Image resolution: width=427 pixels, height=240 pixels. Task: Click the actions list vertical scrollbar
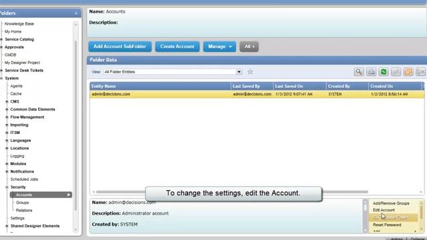point(421,216)
